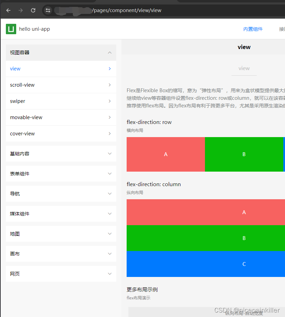Expand the 地图 section
The image size is (285, 317).
(110, 234)
